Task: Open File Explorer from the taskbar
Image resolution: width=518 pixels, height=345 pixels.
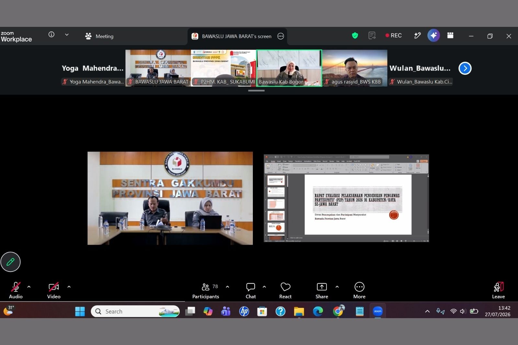Action: tap(299, 311)
